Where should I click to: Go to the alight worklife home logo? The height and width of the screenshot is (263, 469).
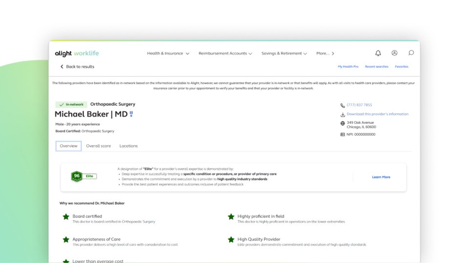click(77, 54)
